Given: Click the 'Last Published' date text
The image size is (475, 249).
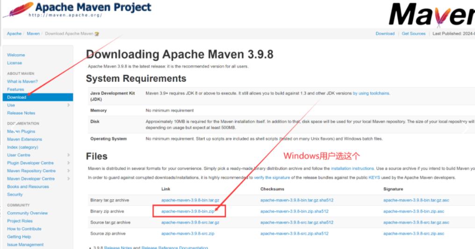Looking at the screenshot, I should [x=453, y=34].
